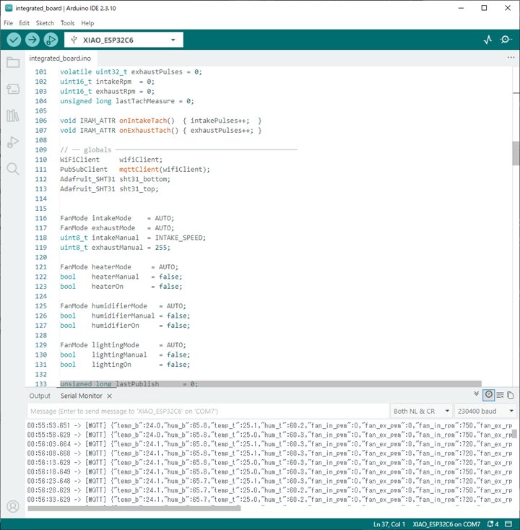Click the Arduino IDE title bar logo

9,8
